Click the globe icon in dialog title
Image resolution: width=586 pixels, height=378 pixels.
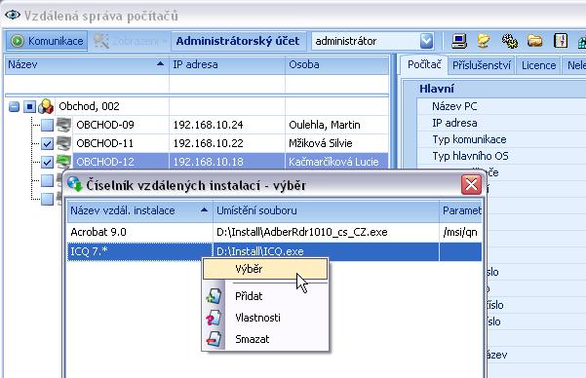pos(75,184)
